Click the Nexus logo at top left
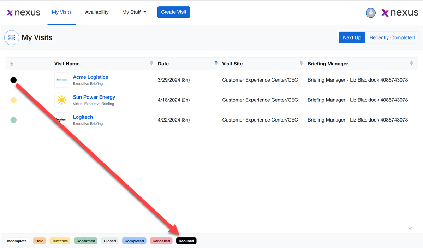The image size is (423, 248). (x=23, y=12)
